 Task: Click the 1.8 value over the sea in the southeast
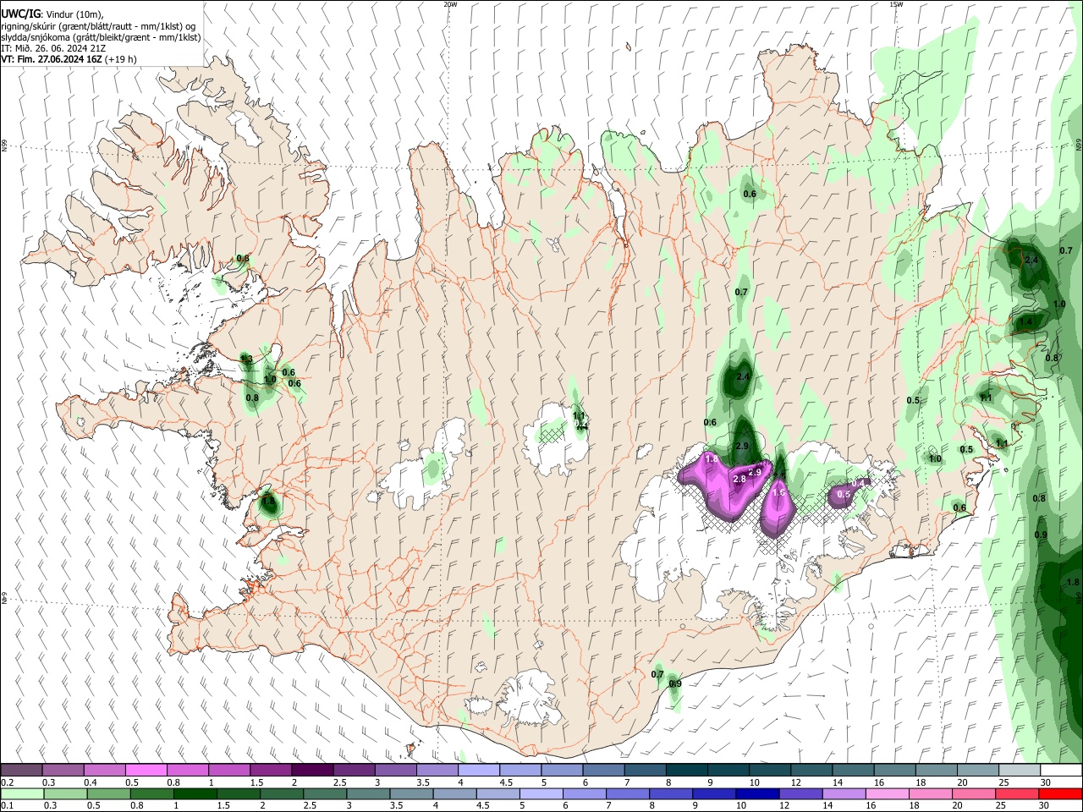[x=1073, y=582]
